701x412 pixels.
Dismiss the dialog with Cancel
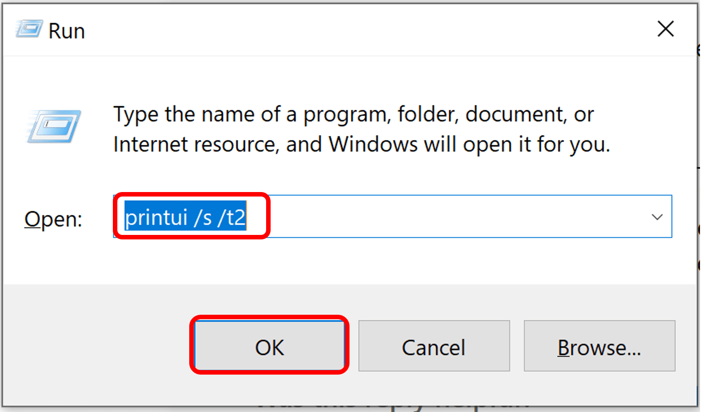tap(433, 346)
